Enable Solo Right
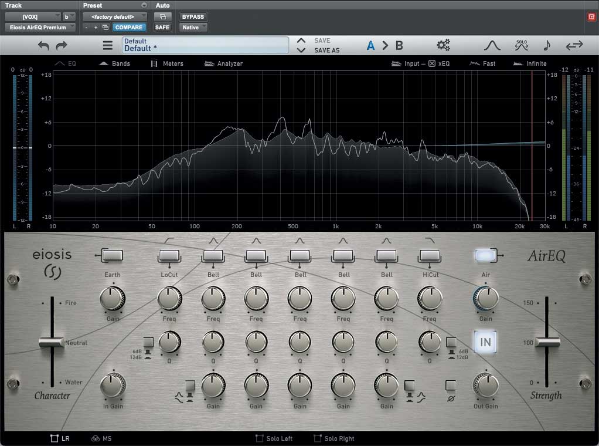This screenshot has height=446, width=599. (333, 438)
